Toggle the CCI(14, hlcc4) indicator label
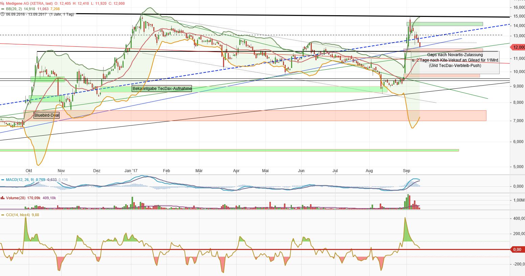The width and height of the screenshot is (525, 276). point(17,215)
